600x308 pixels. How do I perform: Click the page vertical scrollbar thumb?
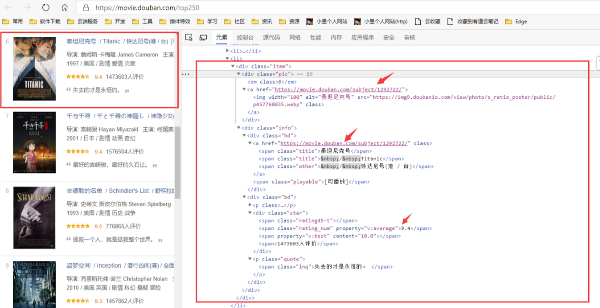point(177,162)
